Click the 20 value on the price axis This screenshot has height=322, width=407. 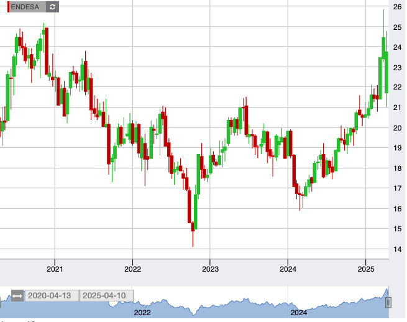(396, 128)
